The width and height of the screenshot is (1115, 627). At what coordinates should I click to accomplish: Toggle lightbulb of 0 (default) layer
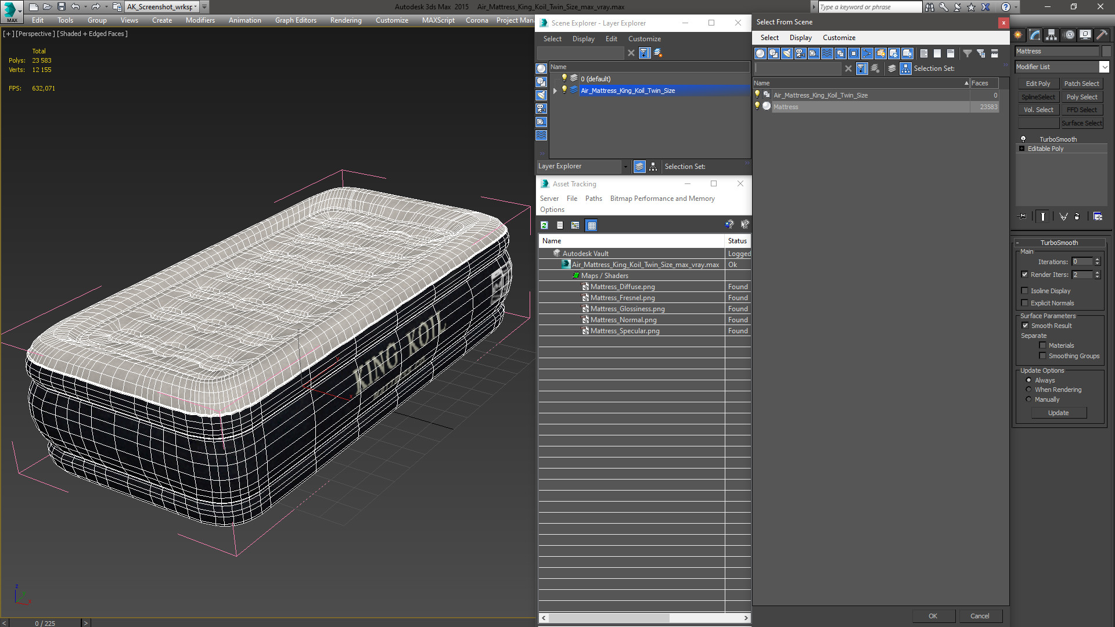[564, 78]
